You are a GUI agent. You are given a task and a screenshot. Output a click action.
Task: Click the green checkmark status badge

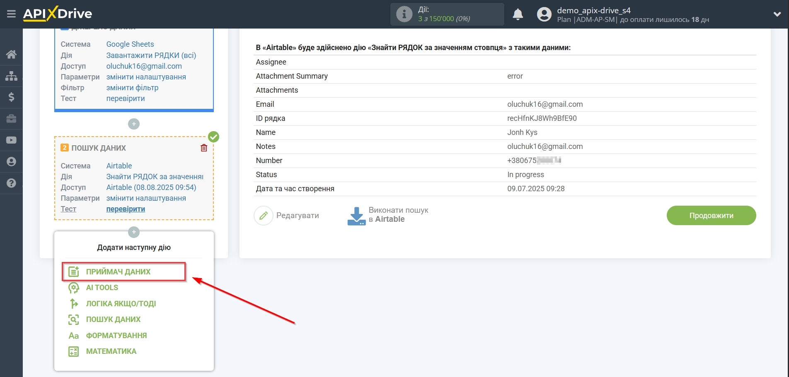(213, 137)
